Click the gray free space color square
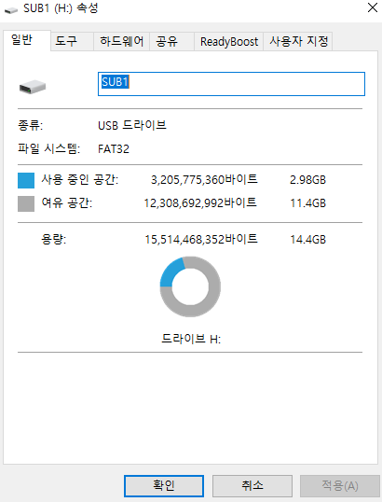This screenshot has width=382, height=502. pyautogui.click(x=26, y=203)
